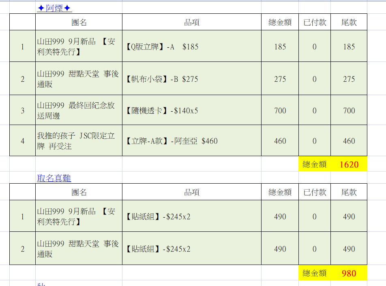This screenshot has width=386, height=286.
Task: Select the 尾款 value 185 for 【Q版立牌】
Action: coord(349,46)
